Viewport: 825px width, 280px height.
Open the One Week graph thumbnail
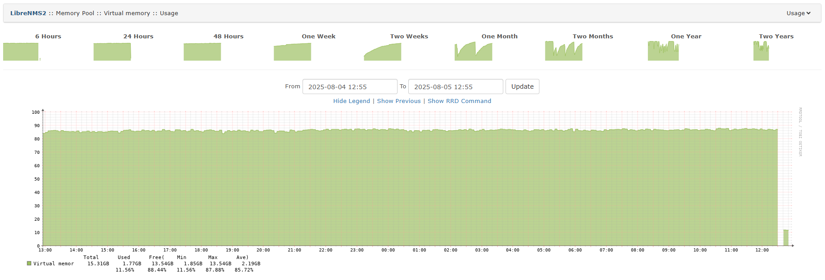pos(292,51)
